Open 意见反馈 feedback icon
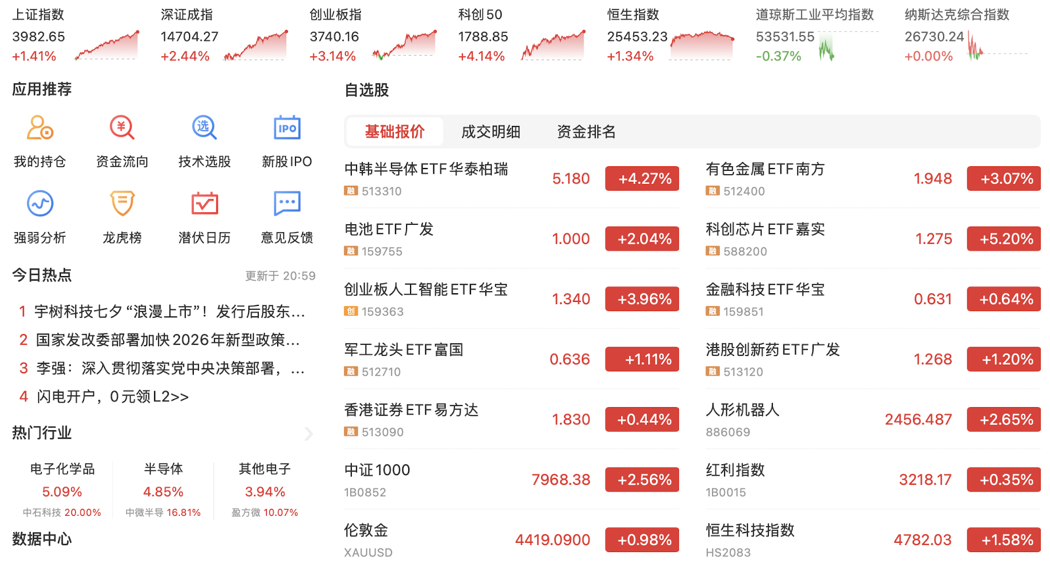The height and width of the screenshot is (567, 1050). click(287, 203)
